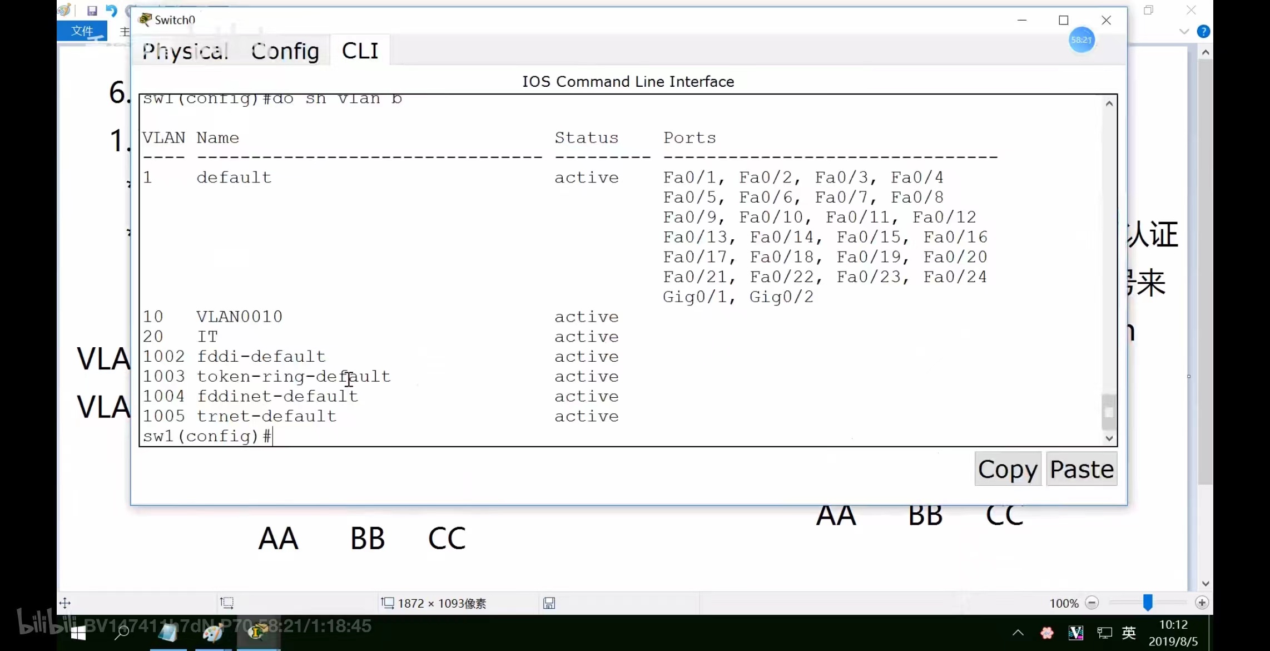Switch to the Physical tab
The height and width of the screenshot is (651, 1270).
[x=185, y=51]
